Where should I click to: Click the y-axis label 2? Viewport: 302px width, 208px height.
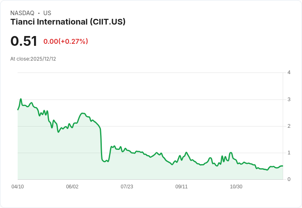coord(289,126)
